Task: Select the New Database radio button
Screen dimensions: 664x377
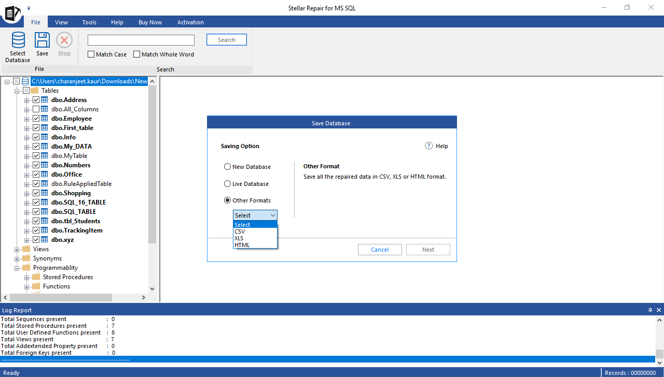Action: [227, 167]
